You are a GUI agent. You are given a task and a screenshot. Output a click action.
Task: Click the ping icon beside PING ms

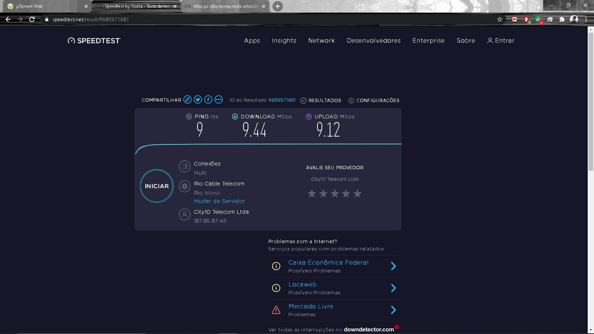tap(189, 117)
